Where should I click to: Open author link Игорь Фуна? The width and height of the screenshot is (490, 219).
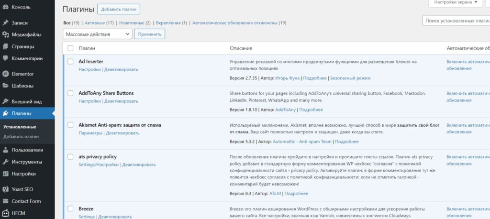point(287,78)
